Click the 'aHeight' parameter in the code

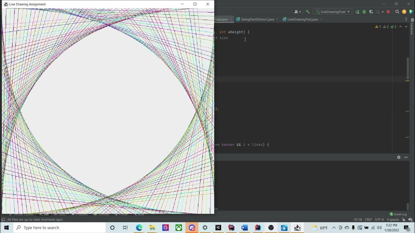236,32
